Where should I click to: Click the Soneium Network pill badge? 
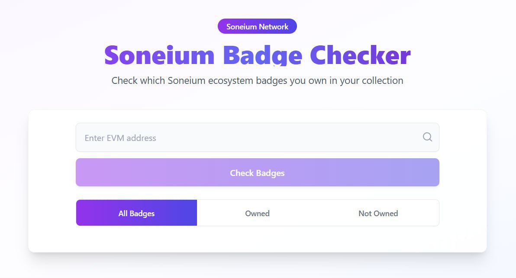[257, 26]
